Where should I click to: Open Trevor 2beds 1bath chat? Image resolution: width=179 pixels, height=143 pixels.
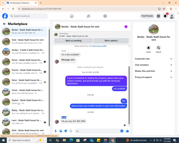point(24,92)
